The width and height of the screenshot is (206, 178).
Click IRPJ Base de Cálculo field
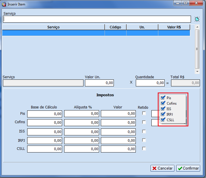coord(45,141)
